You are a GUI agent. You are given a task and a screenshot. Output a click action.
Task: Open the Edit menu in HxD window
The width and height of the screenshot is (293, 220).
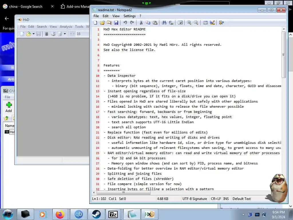coord(31,27)
